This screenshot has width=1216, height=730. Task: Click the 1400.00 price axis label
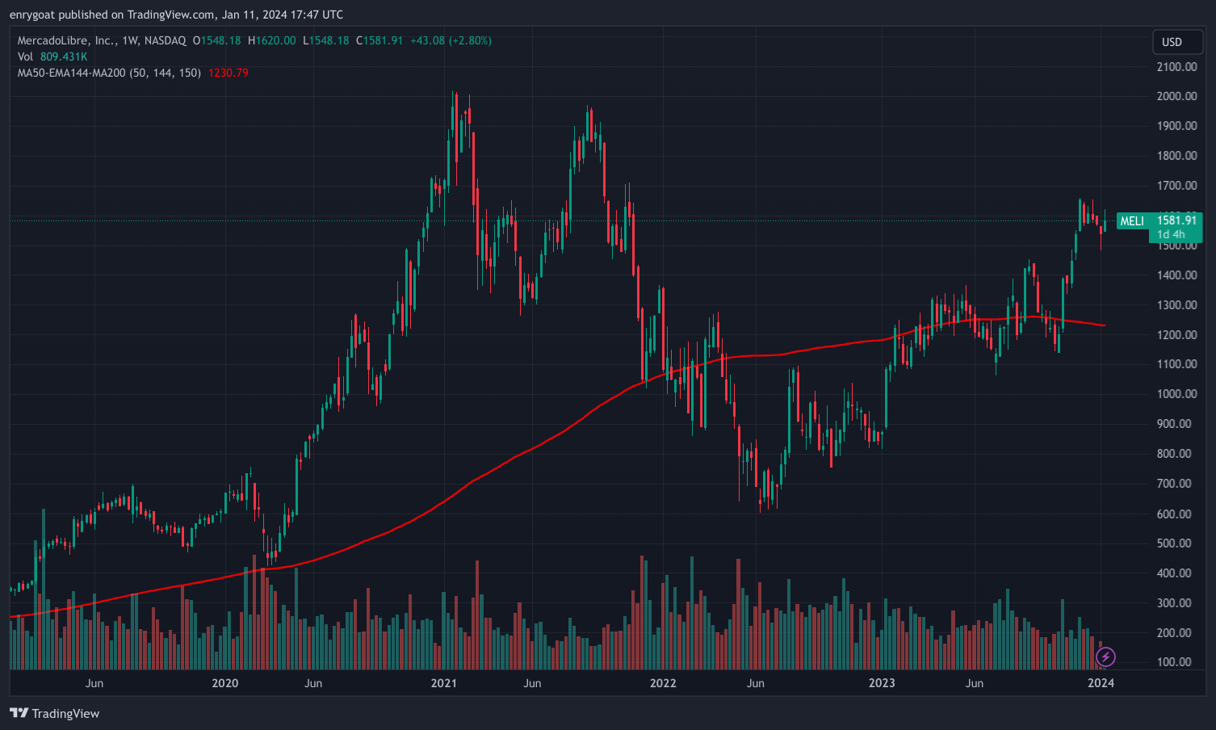click(1176, 275)
